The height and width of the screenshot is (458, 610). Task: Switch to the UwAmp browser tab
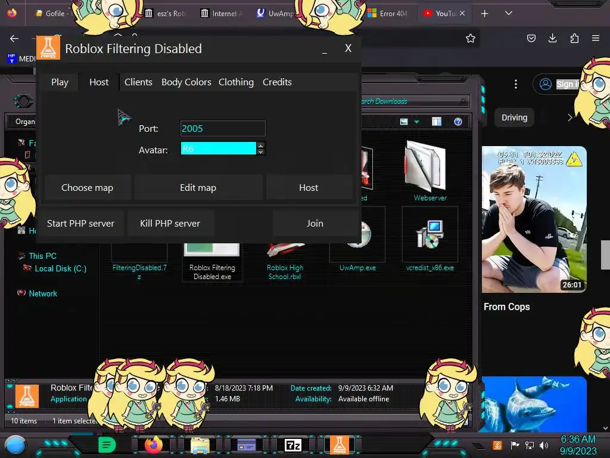click(275, 14)
